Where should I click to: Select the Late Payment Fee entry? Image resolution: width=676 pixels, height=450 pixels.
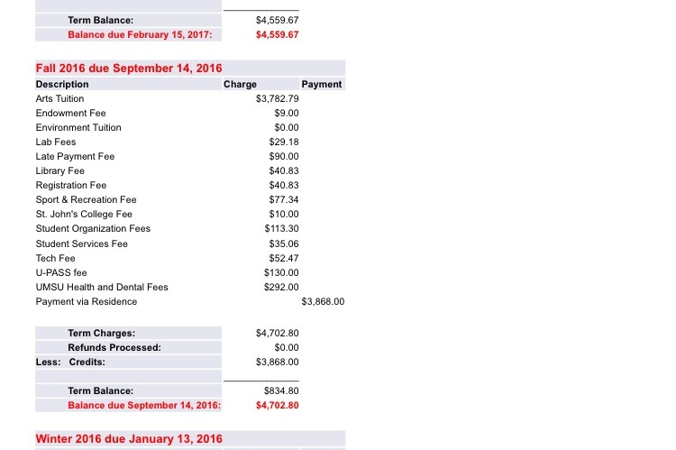click(x=75, y=156)
